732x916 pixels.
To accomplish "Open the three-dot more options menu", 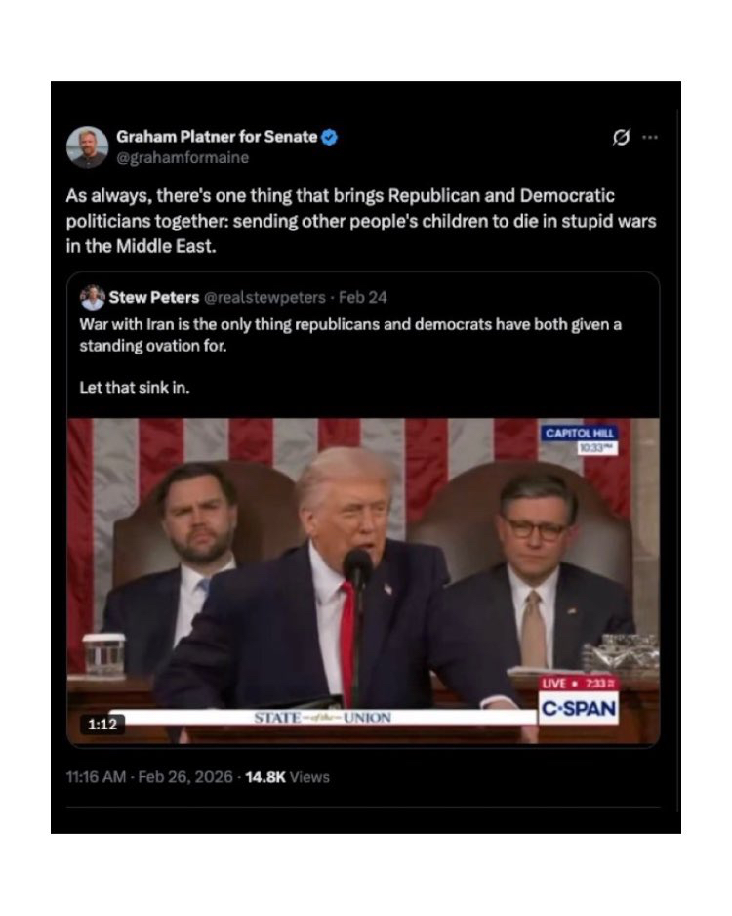I will [650, 138].
